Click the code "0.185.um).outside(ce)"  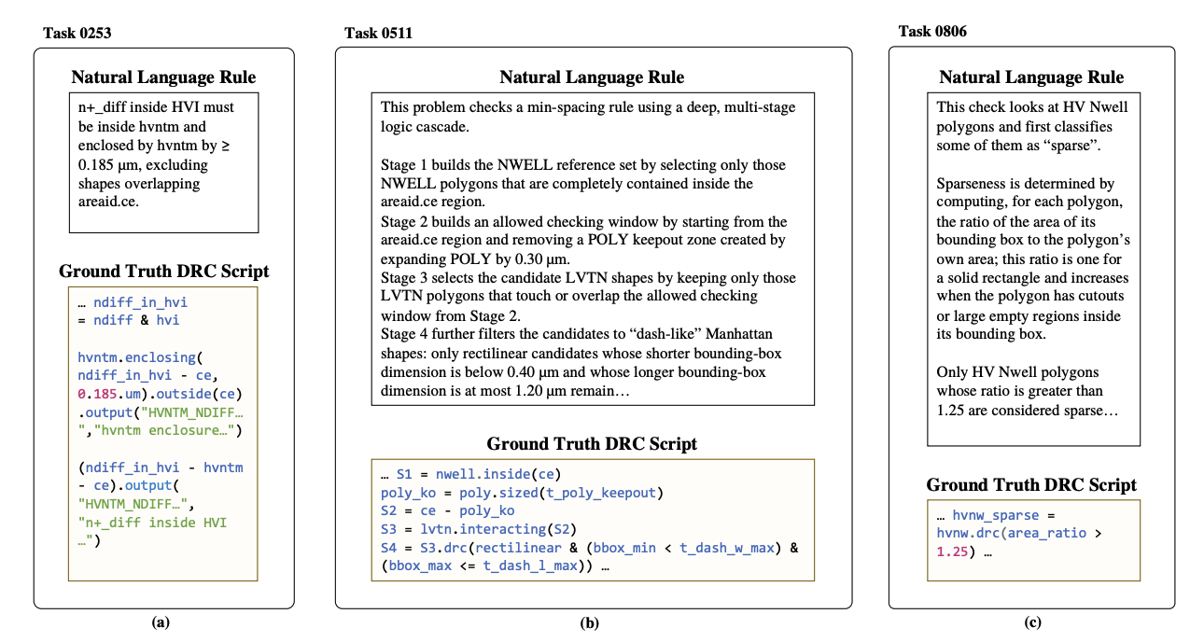[159, 394]
